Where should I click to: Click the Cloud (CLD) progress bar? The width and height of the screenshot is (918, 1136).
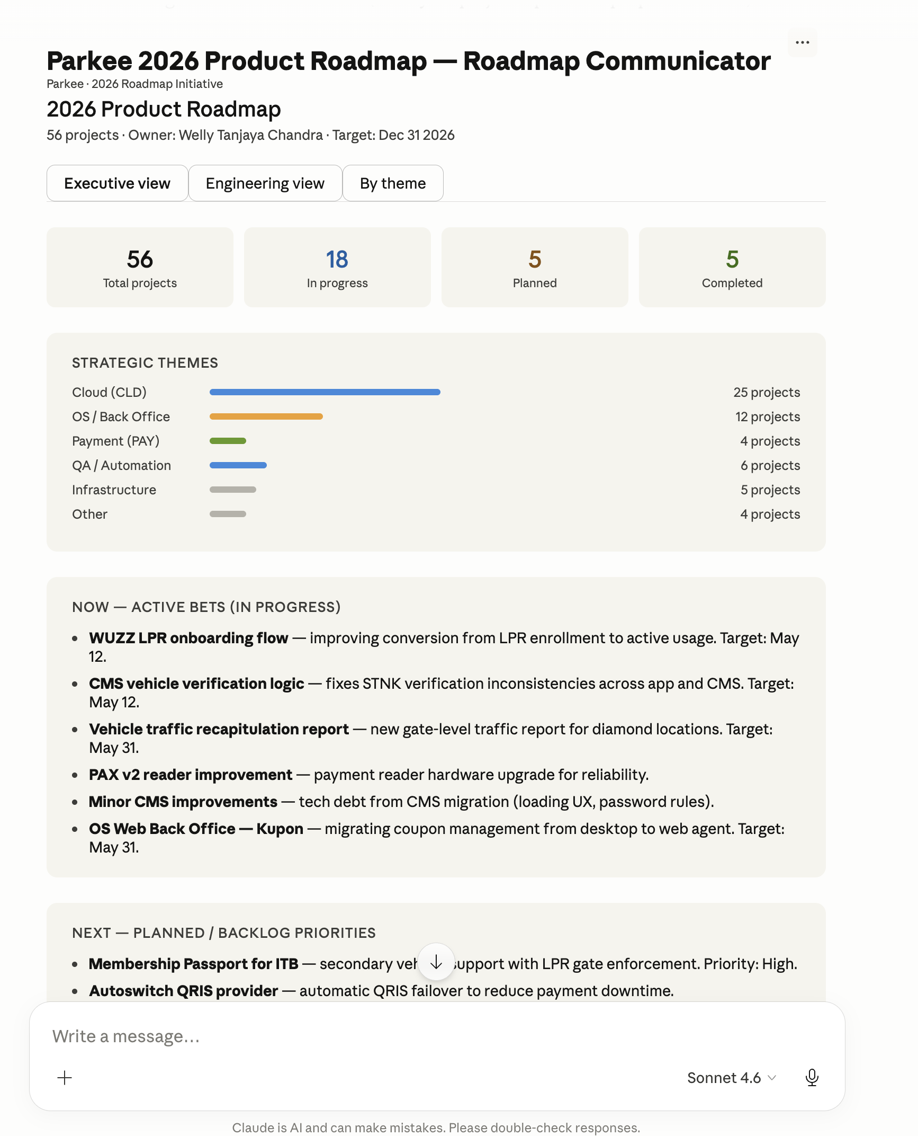point(325,392)
